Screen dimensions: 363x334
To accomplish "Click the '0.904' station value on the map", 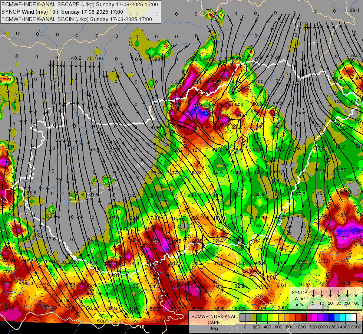I will click(x=237, y=105).
